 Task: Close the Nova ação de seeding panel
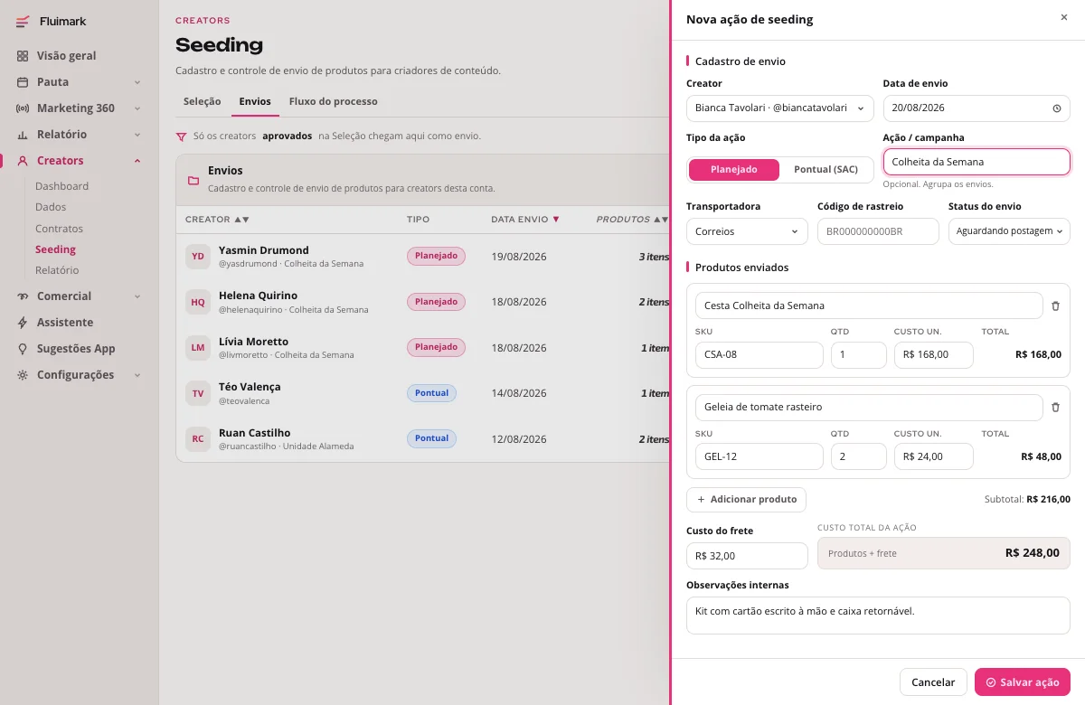pos(1063,17)
